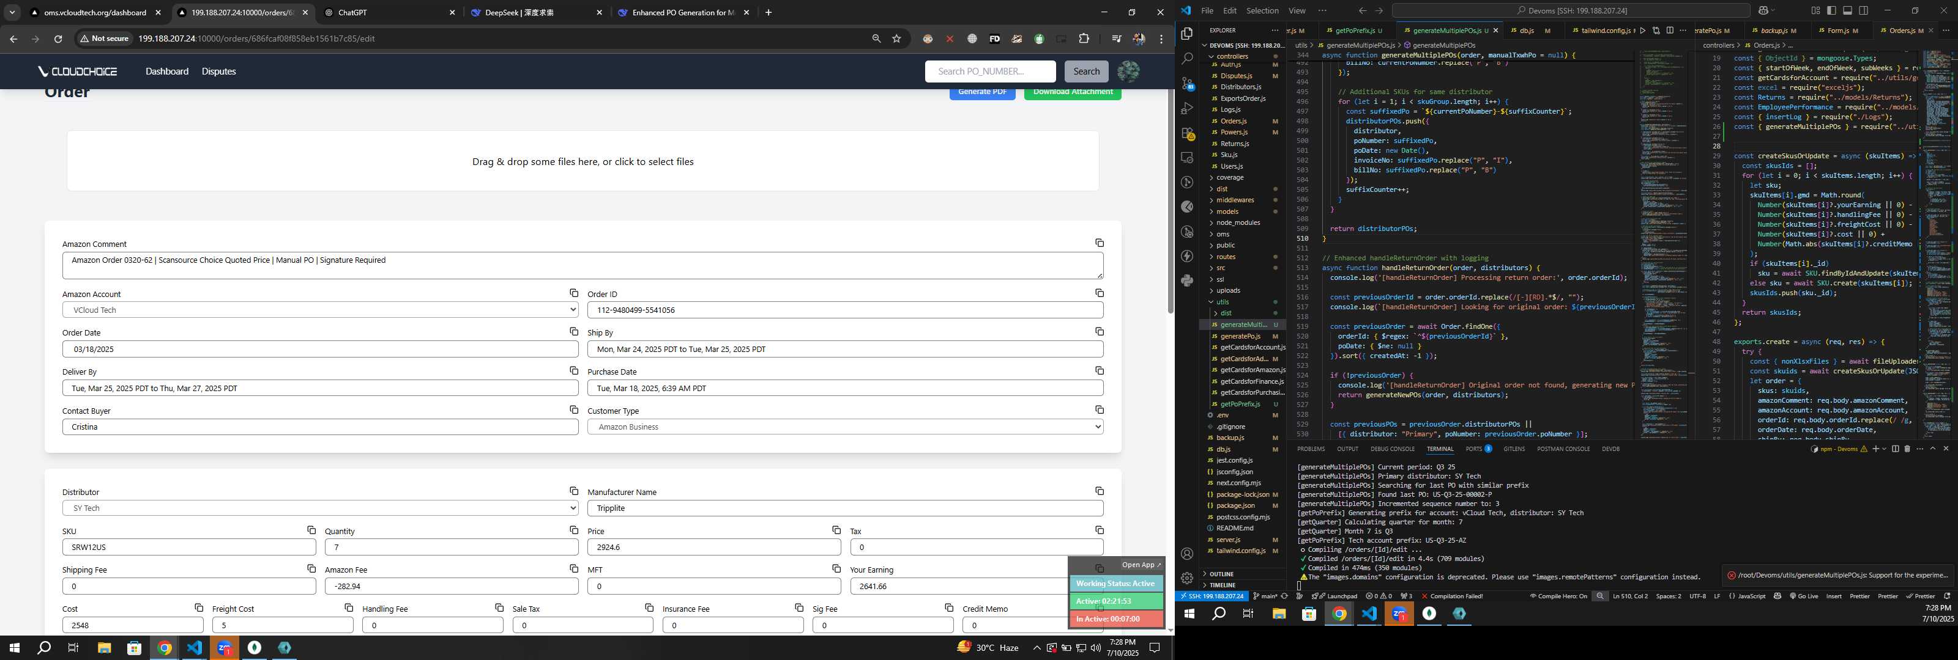Maximize the panel size with the chevron
The width and height of the screenshot is (1958, 660).
click(x=1933, y=449)
